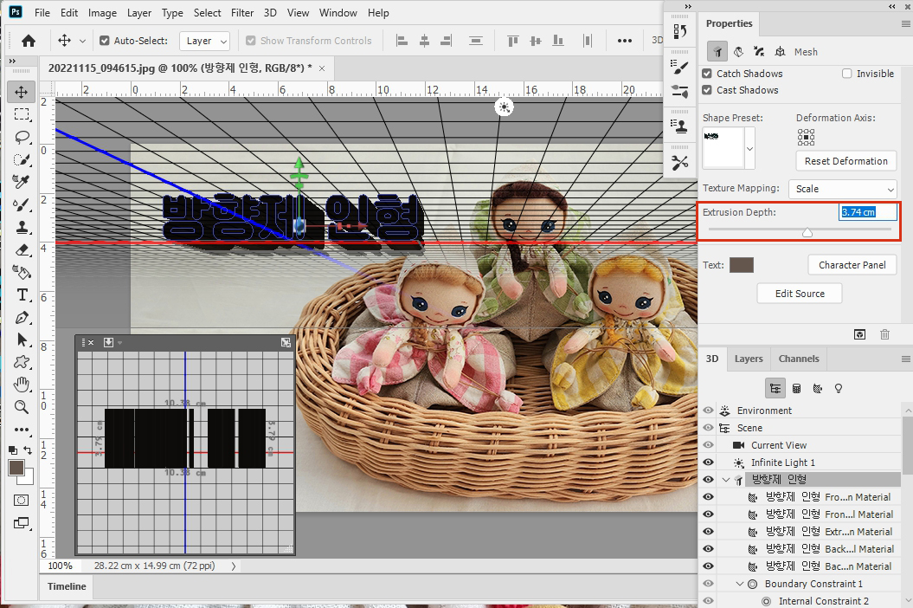This screenshot has height=608, width=913.
Task: Change screen mode icon
Action: coord(21,523)
